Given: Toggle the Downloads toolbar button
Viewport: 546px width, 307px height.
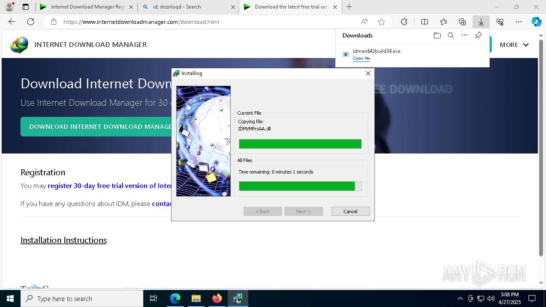Looking at the screenshot, I should 481,22.
